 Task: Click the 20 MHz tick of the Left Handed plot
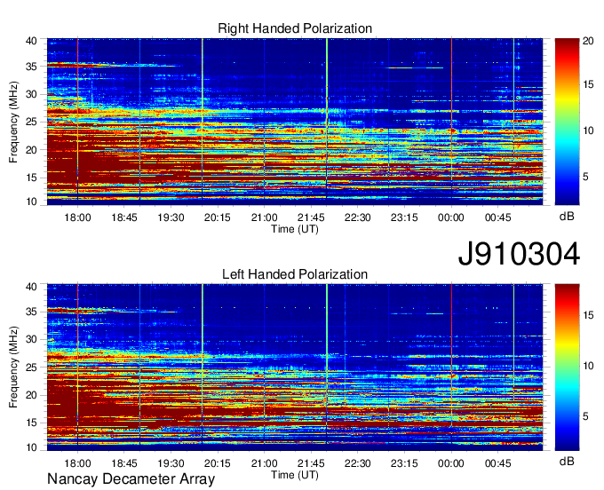(32, 395)
